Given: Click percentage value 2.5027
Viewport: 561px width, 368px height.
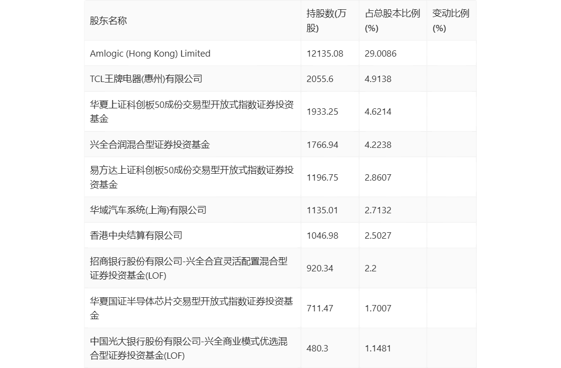Looking at the screenshot, I should 378,235.
